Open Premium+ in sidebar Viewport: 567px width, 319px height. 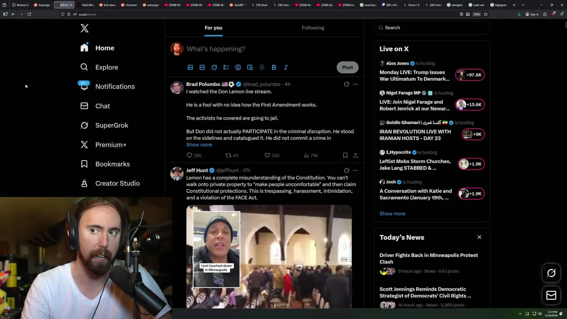click(103, 144)
